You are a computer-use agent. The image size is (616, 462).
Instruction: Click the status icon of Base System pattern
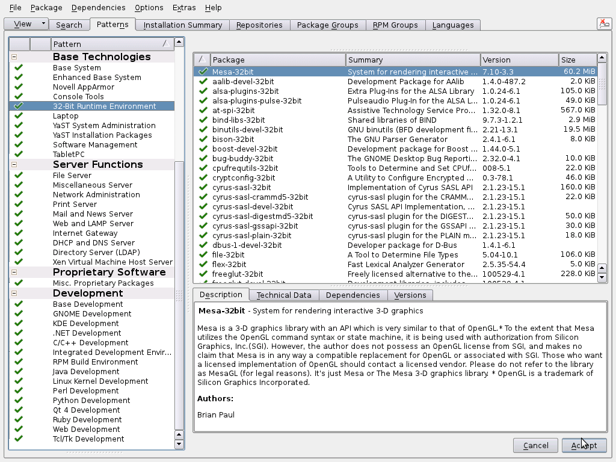coord(19,67)
